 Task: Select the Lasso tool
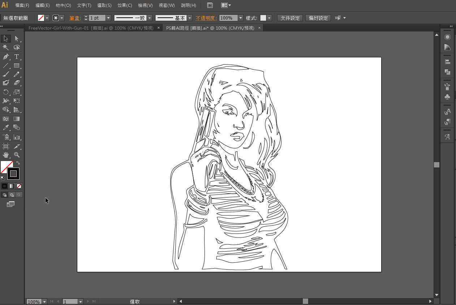coord(17,48)
